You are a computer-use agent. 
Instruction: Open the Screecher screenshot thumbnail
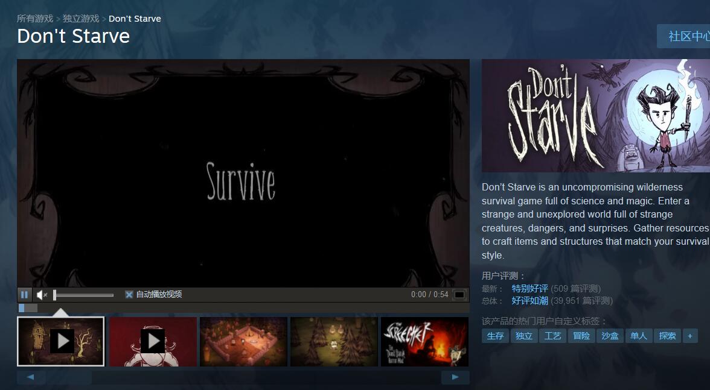click(424, 341)
